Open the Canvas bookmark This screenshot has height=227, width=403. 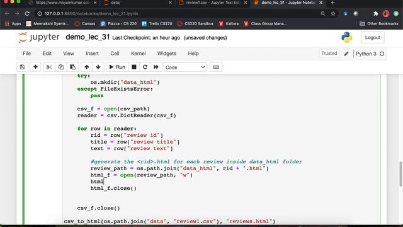pos(85,24)
